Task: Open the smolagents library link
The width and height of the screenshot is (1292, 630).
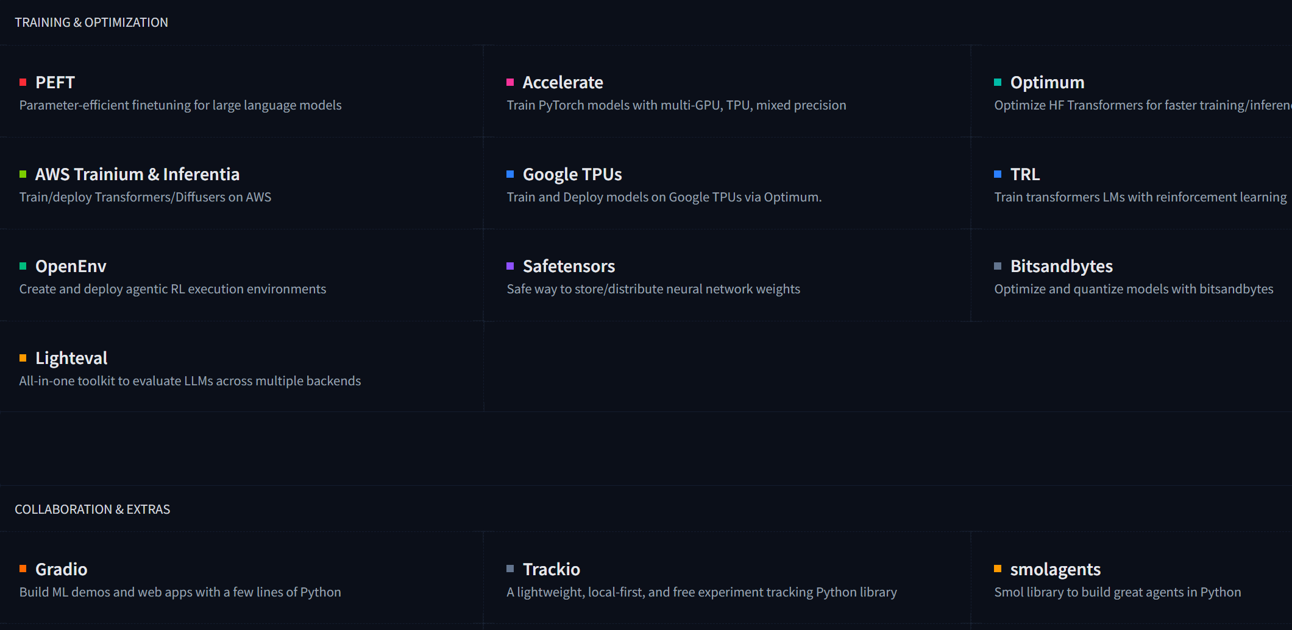Action: tap(1056, 569)
